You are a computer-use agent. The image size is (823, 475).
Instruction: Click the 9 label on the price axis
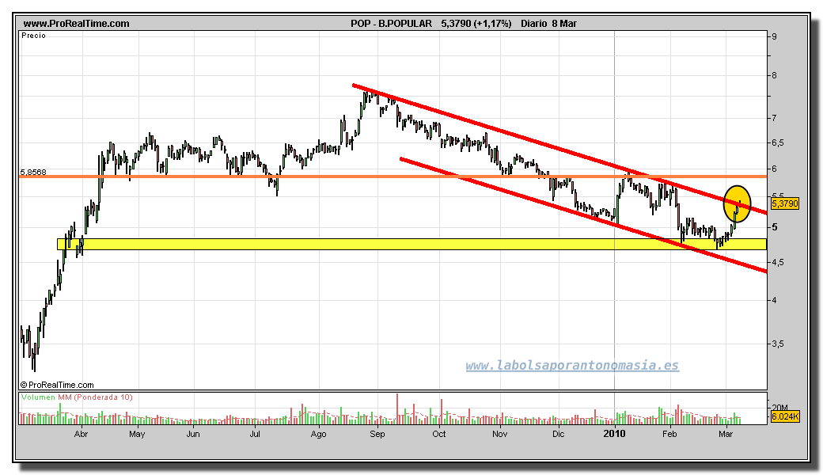[x=773, y=36]
